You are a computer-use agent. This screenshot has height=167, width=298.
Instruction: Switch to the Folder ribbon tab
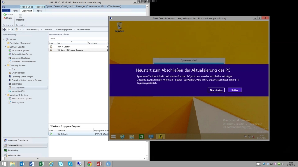pos(40,11)
